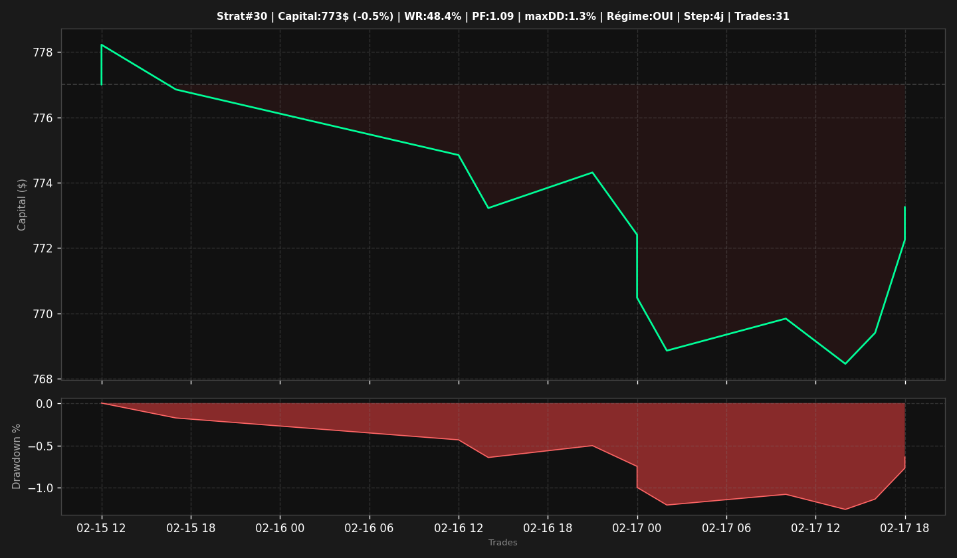This screenshot has height=558, width=957.
Task: Select the 774 tick on the capital axis
Action: pyautogui.click(x=42, y=183)
